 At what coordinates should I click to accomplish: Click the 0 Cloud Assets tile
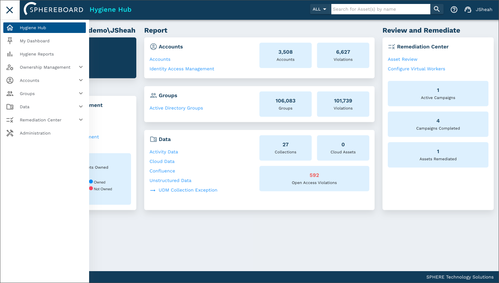click(x=343, y=148)
